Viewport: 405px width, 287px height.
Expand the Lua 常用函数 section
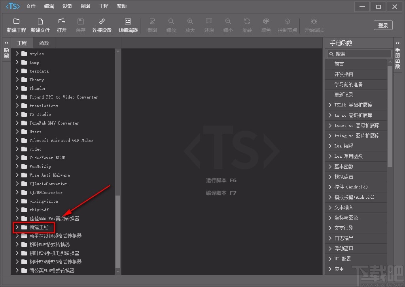[330, 156]
